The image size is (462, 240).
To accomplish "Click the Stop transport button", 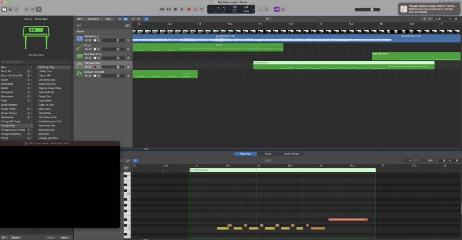I will pyautogui.click(x=176, y=9).
